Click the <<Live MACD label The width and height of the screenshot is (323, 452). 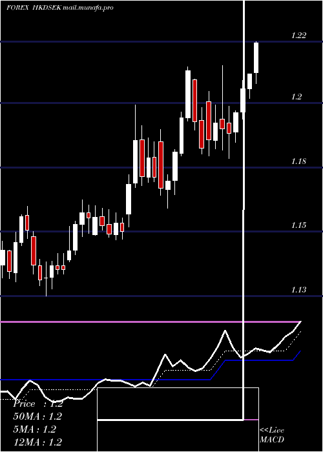pos(272,435)
